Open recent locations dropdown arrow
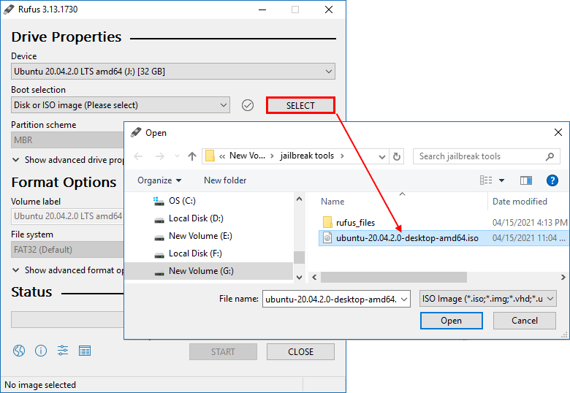Screen dimensions: 570x393 (177, 156)
